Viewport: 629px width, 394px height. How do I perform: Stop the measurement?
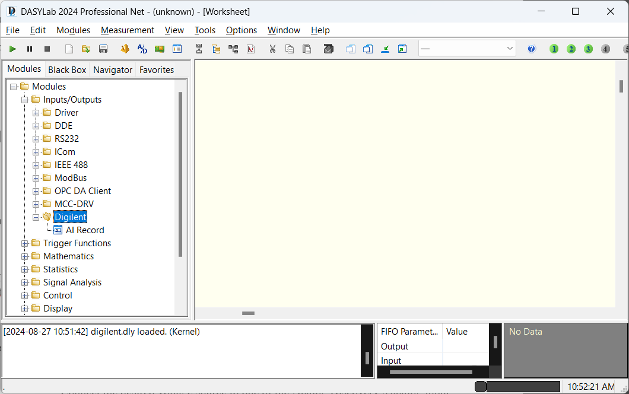47,49
